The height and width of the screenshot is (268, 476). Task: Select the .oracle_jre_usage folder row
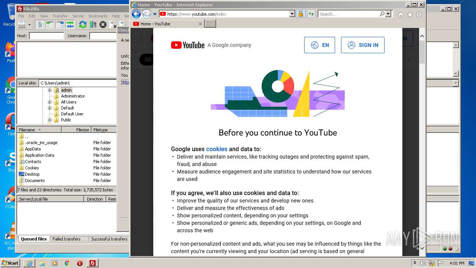67,143
